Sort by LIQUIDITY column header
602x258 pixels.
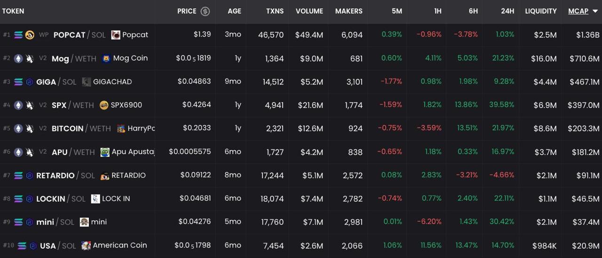(541, 11)
